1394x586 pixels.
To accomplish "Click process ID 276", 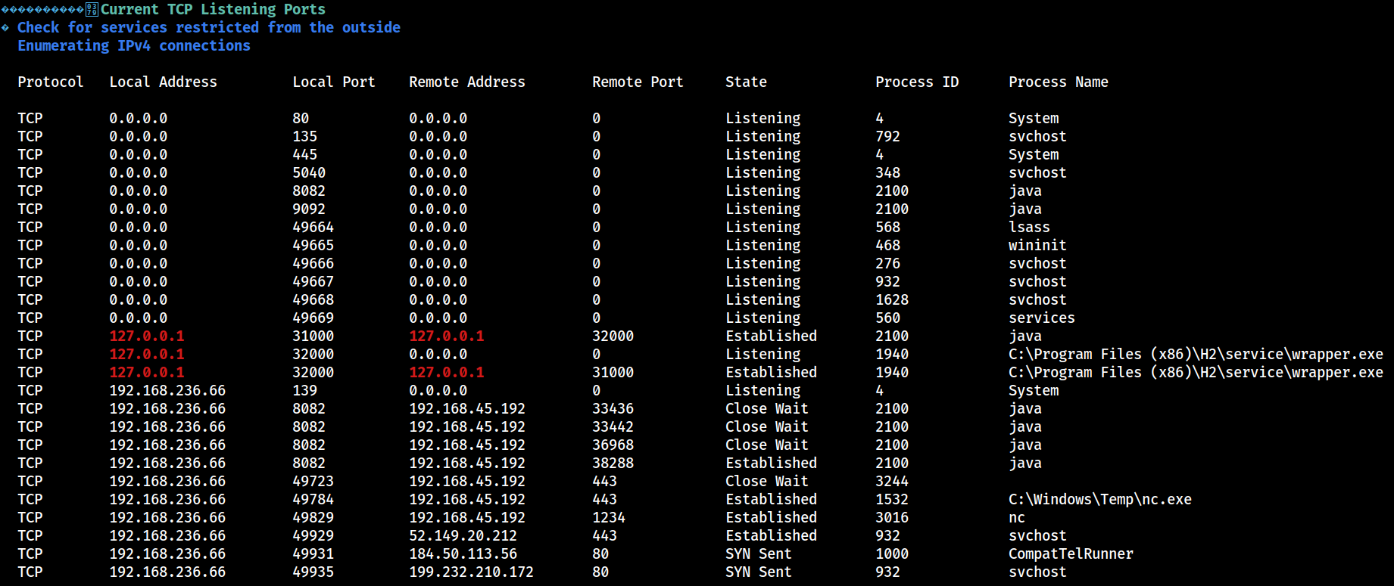I will pos(888,263).
